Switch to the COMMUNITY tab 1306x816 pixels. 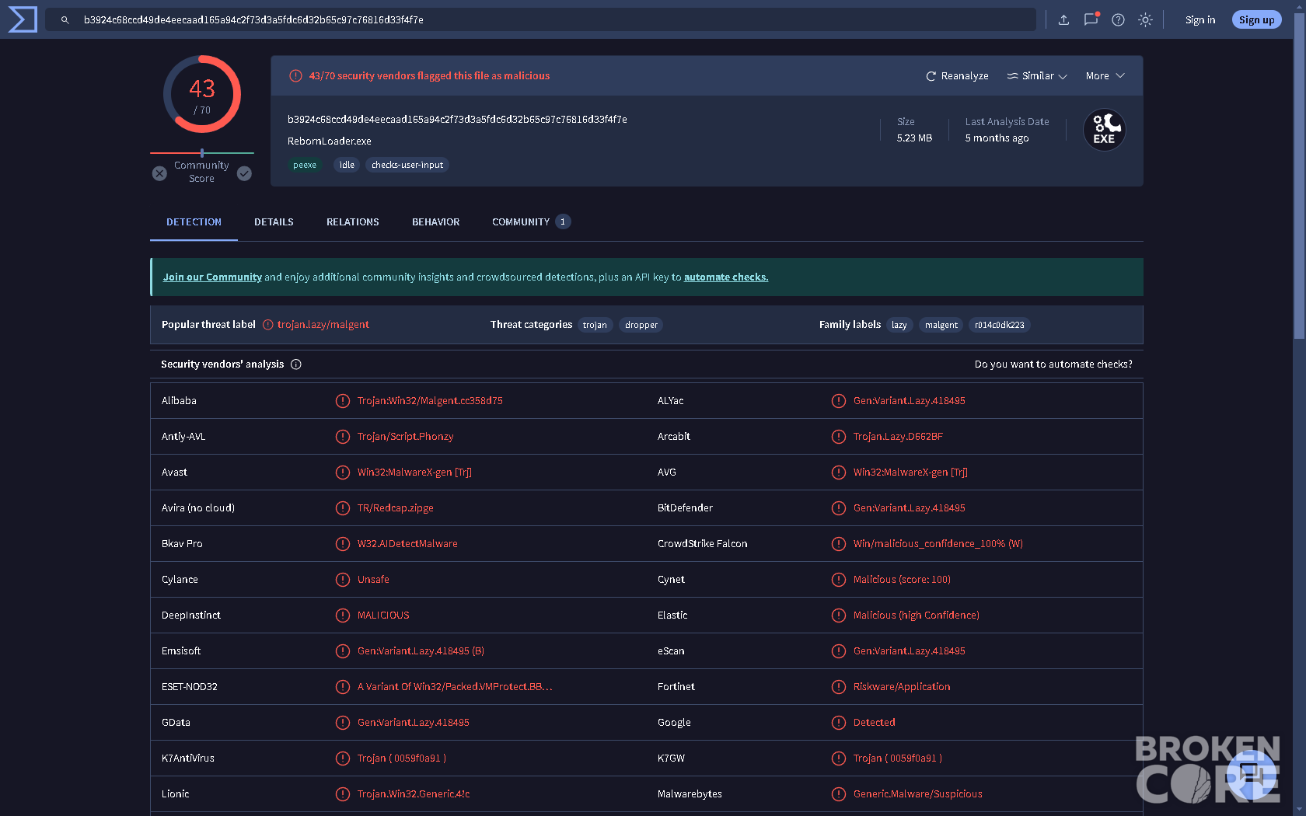pyautogui.click(x=531, y=222)
